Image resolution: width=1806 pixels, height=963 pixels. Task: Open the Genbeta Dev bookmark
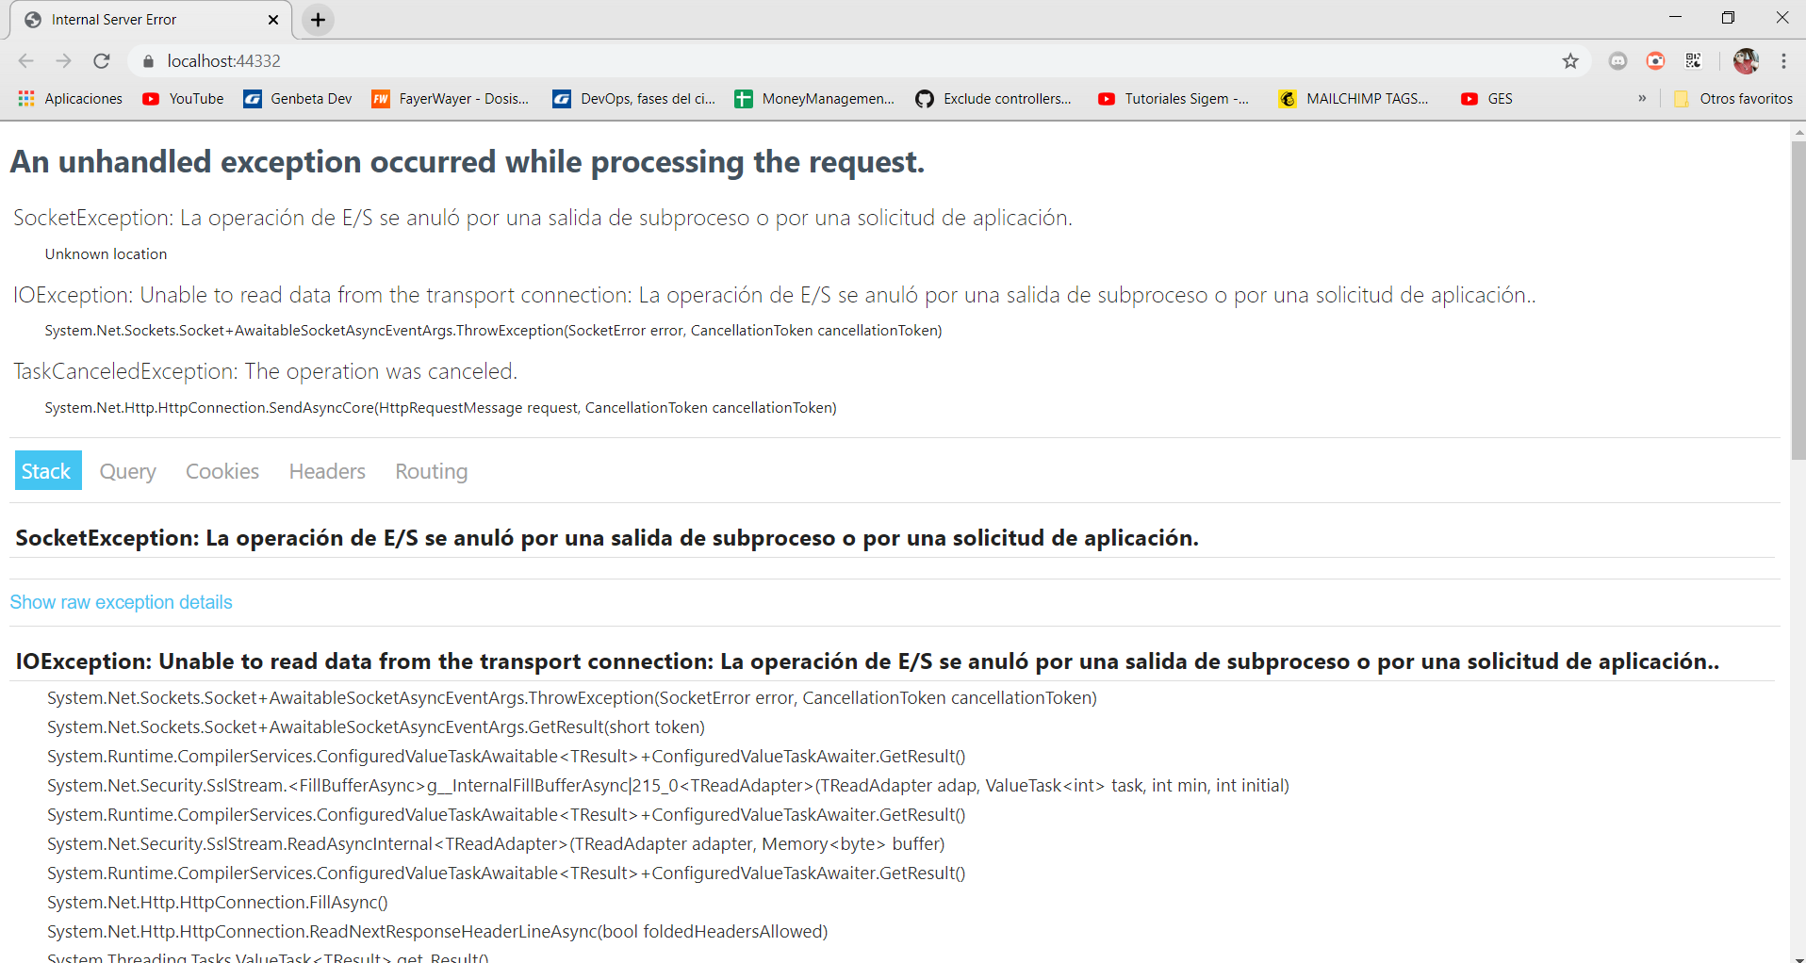(298, 99)
